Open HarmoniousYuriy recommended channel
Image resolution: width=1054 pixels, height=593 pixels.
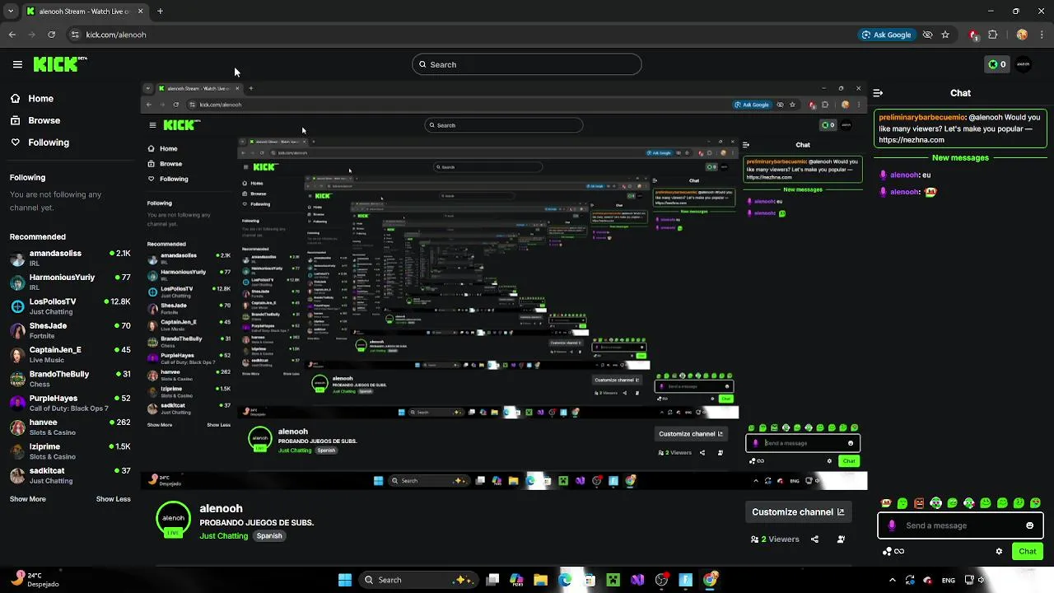[x=70, y=282]
